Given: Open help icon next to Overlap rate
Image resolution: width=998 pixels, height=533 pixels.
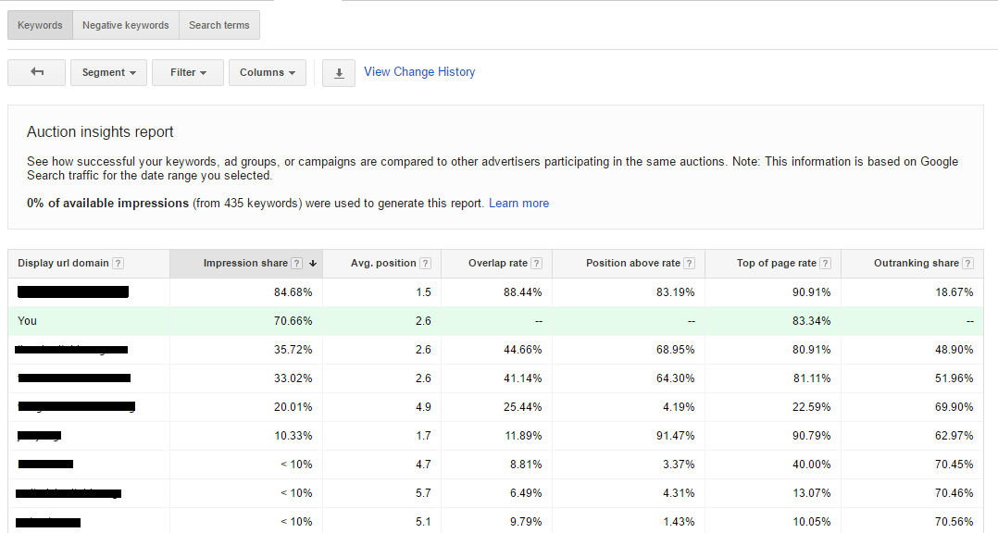Looking at the screenshot, I should point(537,264).
